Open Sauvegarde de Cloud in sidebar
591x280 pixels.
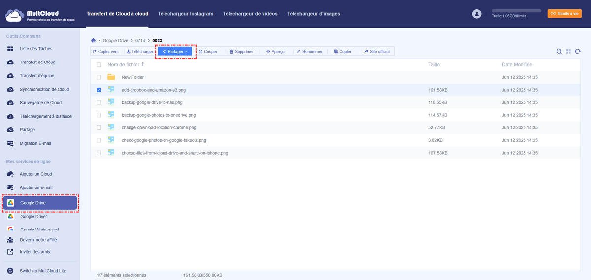click(40, 103)
